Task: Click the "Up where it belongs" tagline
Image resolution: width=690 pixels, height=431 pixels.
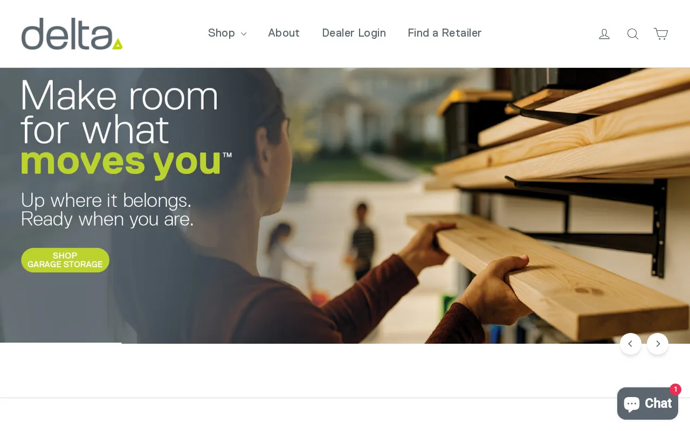Action: coord(107,210)
